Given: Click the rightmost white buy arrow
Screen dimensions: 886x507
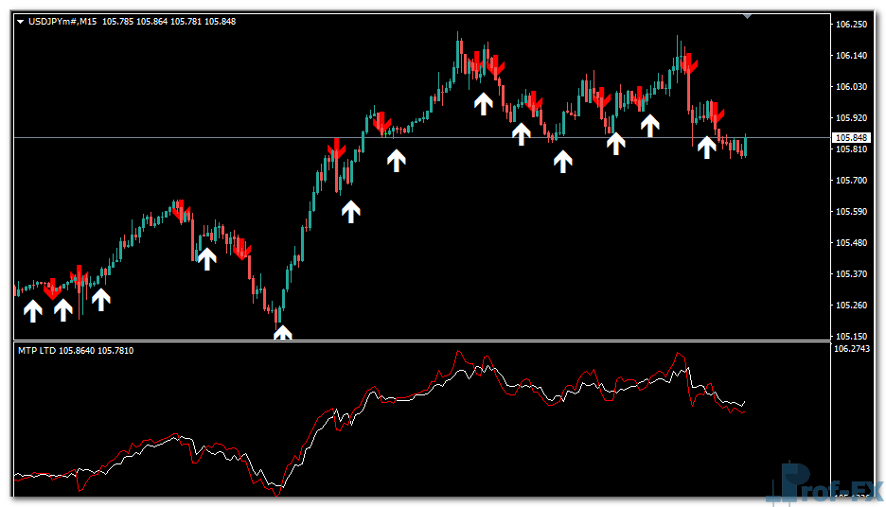Looking at the screenshot, I should point(706,147).
